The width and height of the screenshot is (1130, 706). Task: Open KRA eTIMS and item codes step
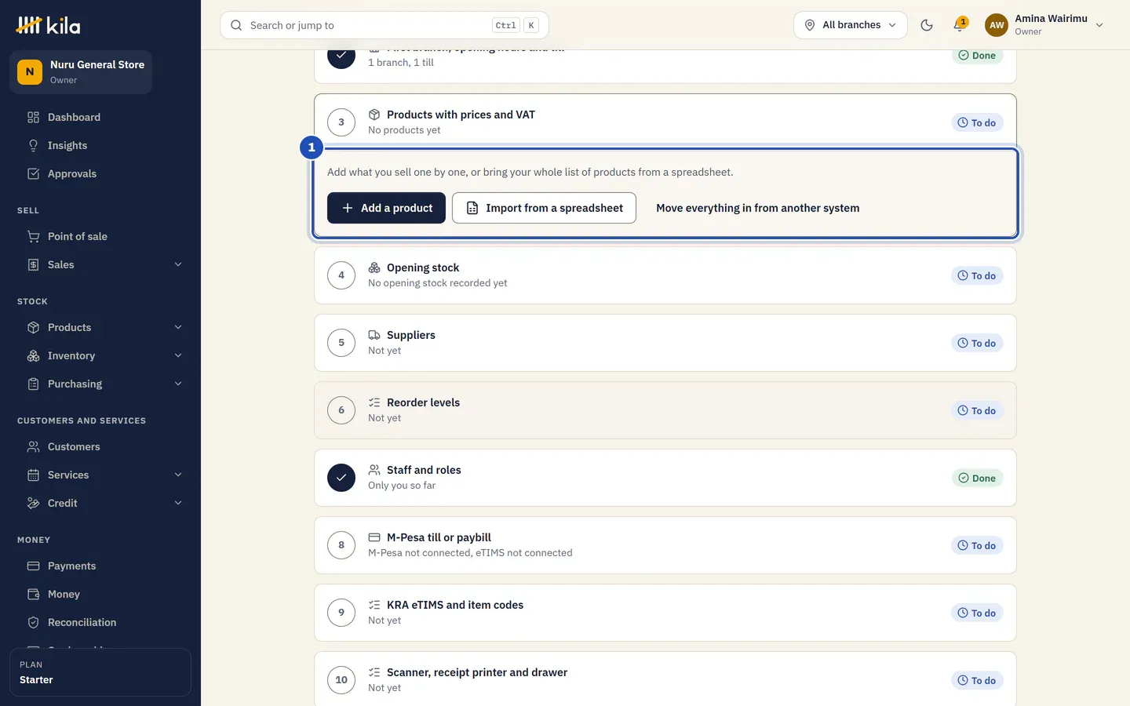(x=665, y=613)
